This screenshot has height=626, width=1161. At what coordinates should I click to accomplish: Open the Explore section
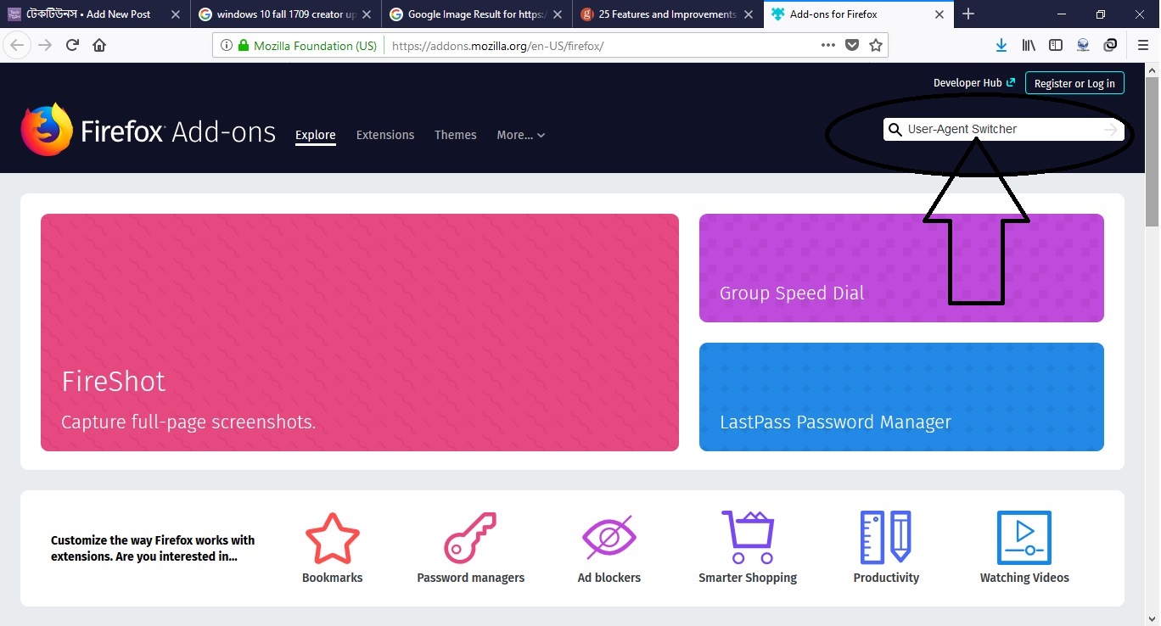coord(316,135)
